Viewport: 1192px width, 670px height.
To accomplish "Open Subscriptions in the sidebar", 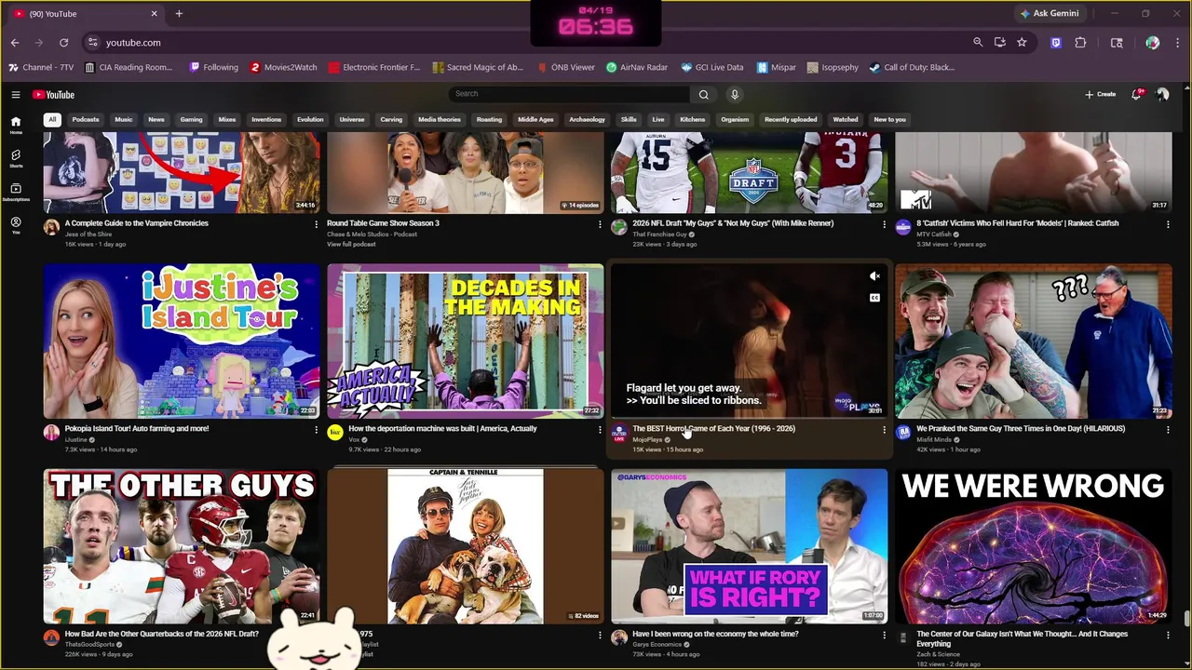I will (16, 192).
